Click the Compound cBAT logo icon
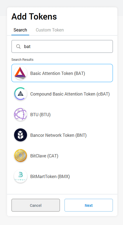 coord(21,94)
